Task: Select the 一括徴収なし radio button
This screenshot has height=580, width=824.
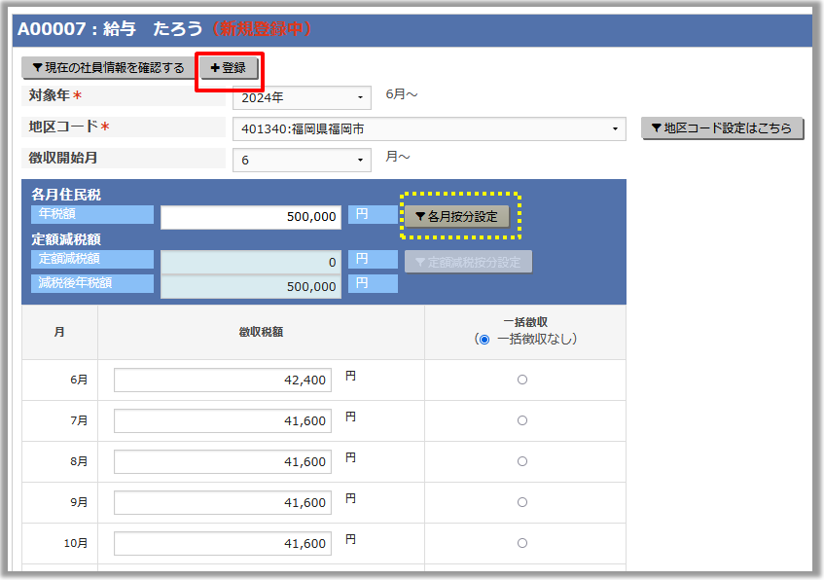Action: coord(483,340)
